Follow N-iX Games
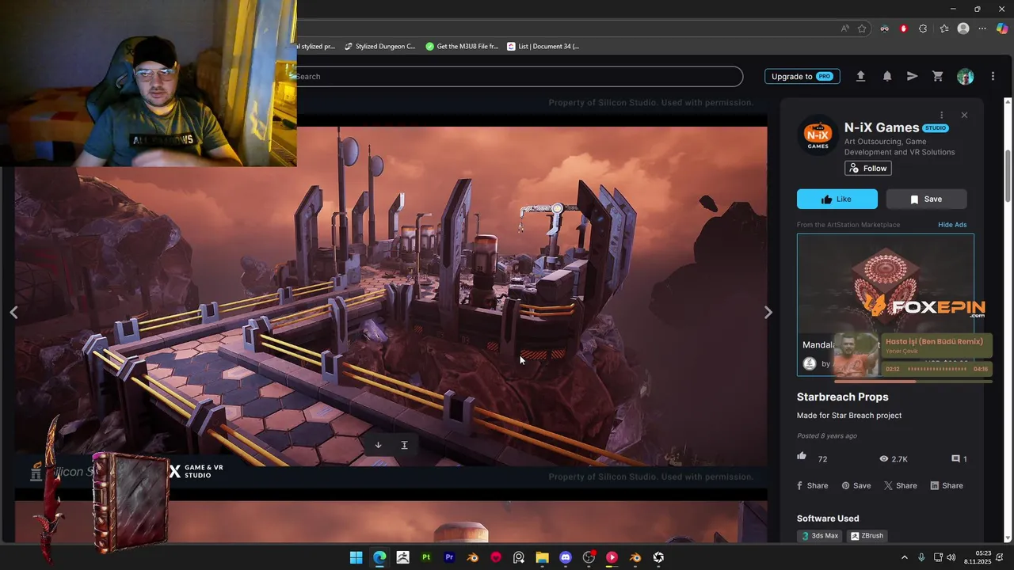This screenshot has height=570, width=1014. pos(868,168)
